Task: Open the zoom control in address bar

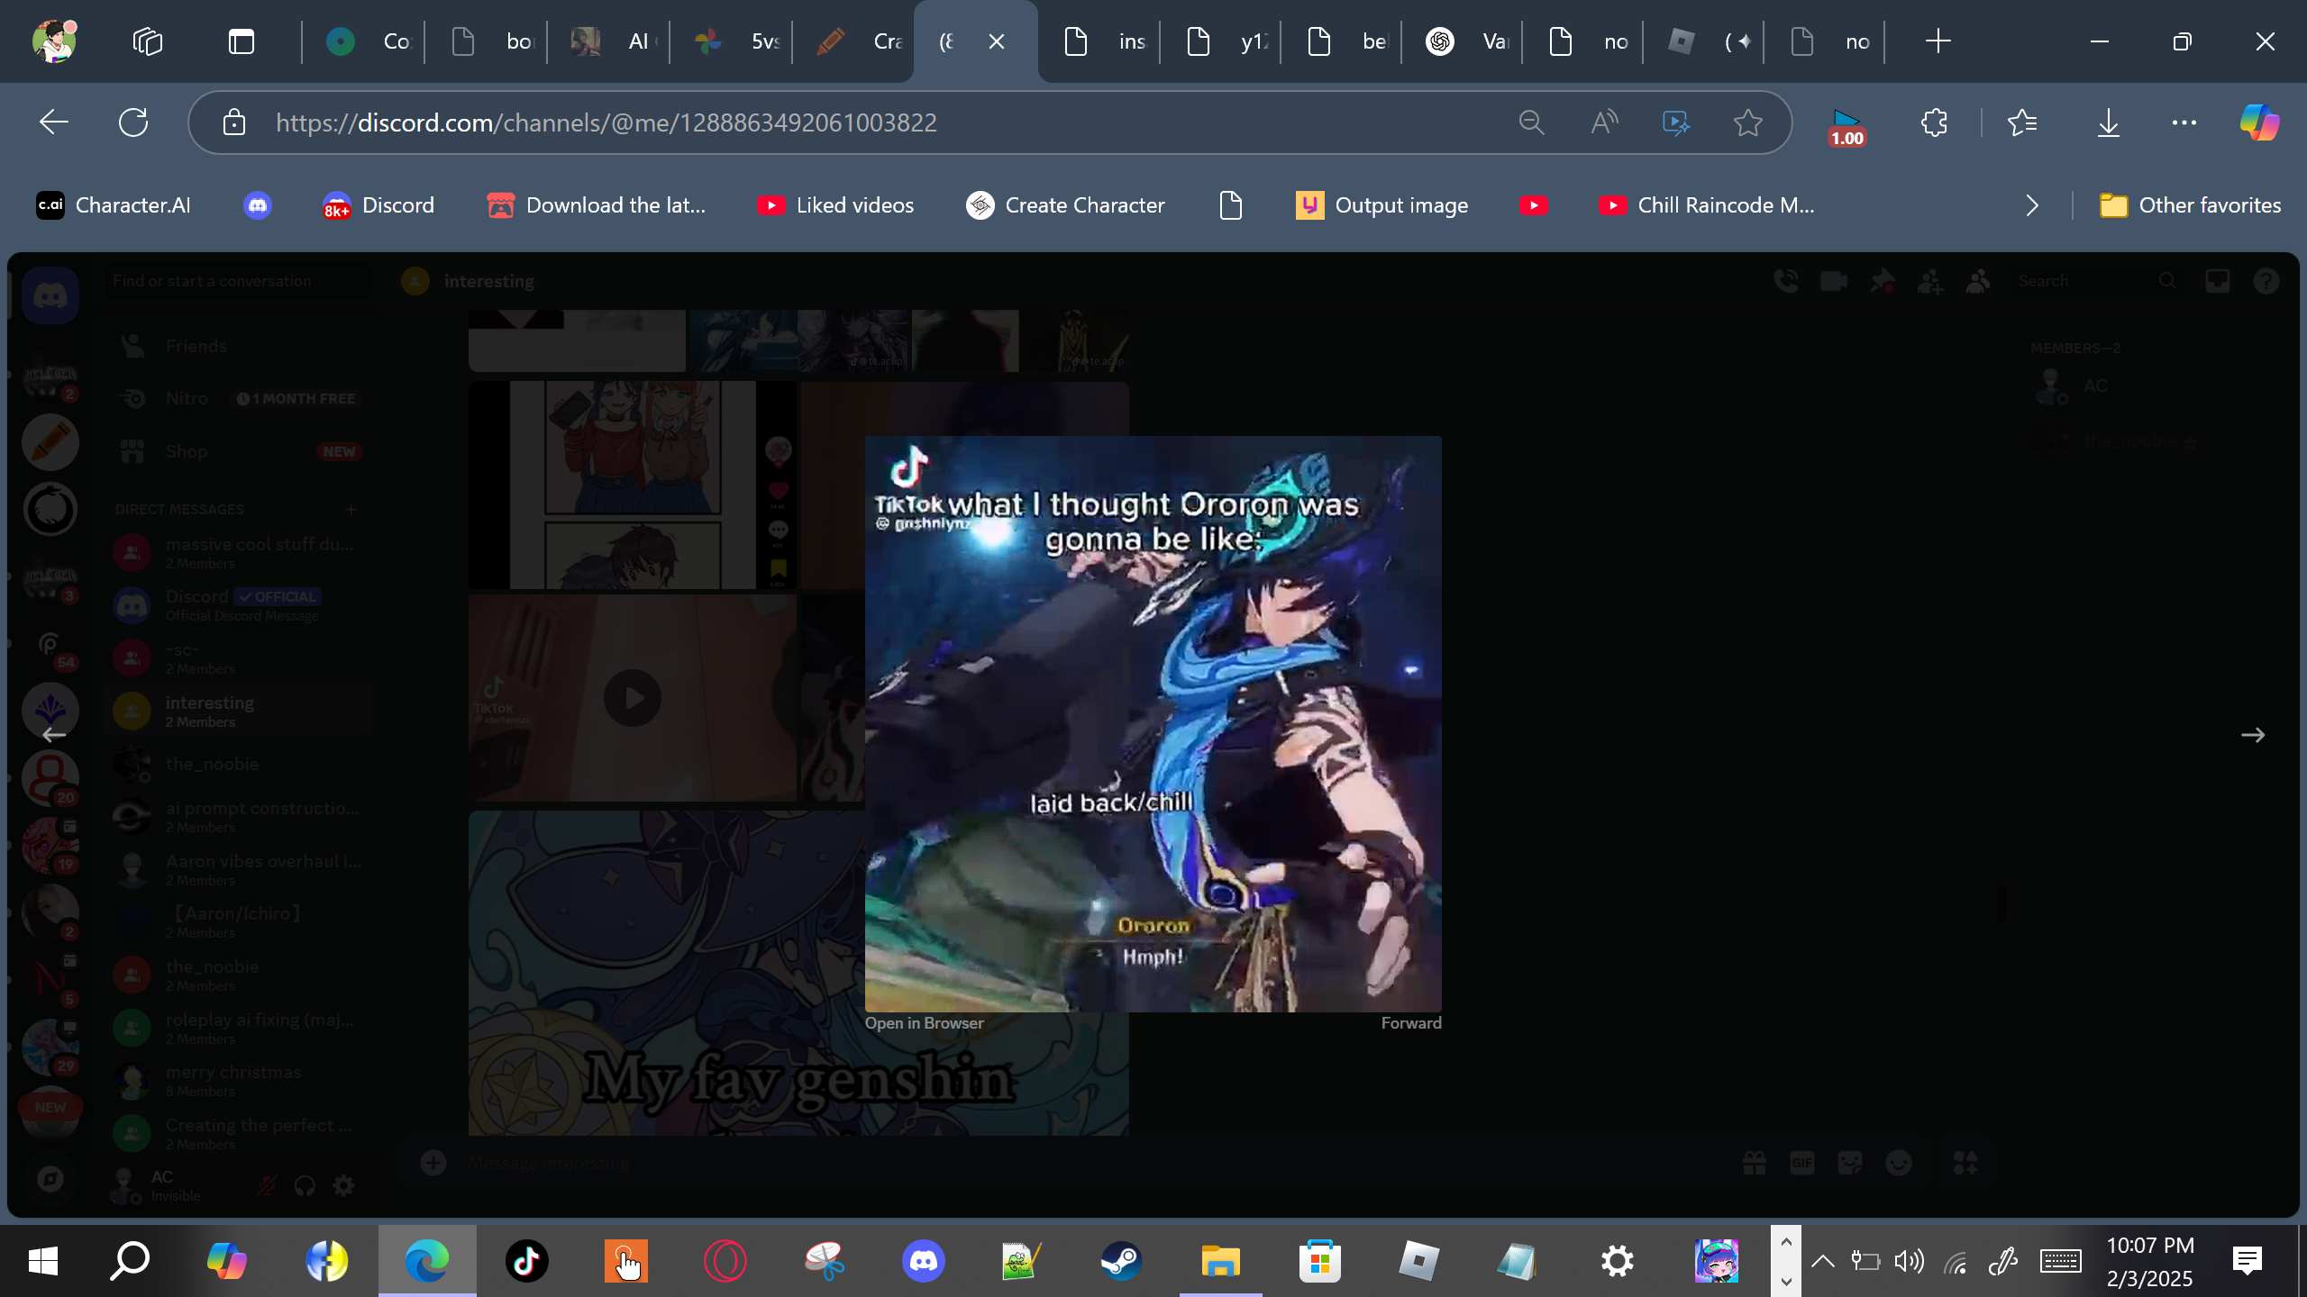Action: (1532, 122)
